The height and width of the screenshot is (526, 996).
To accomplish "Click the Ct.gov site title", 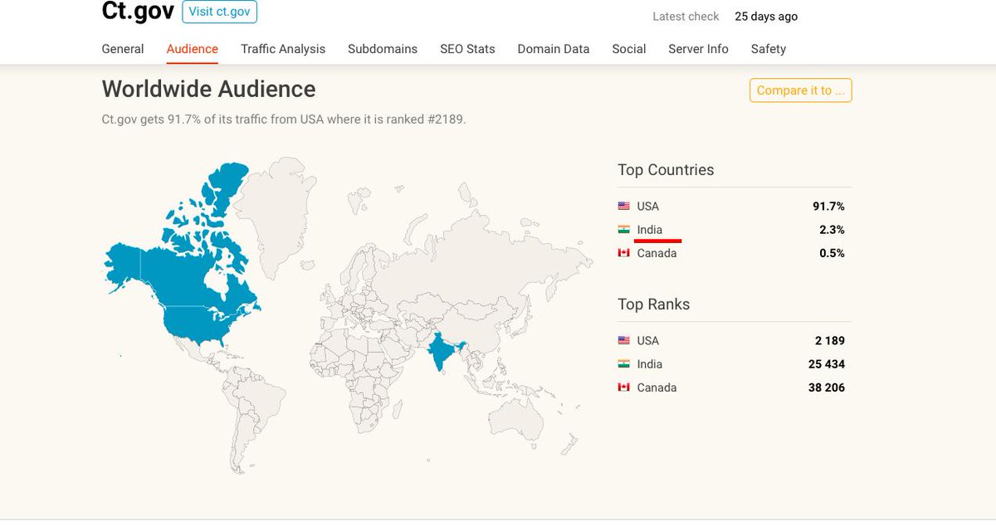I will [x=138, y=11].
